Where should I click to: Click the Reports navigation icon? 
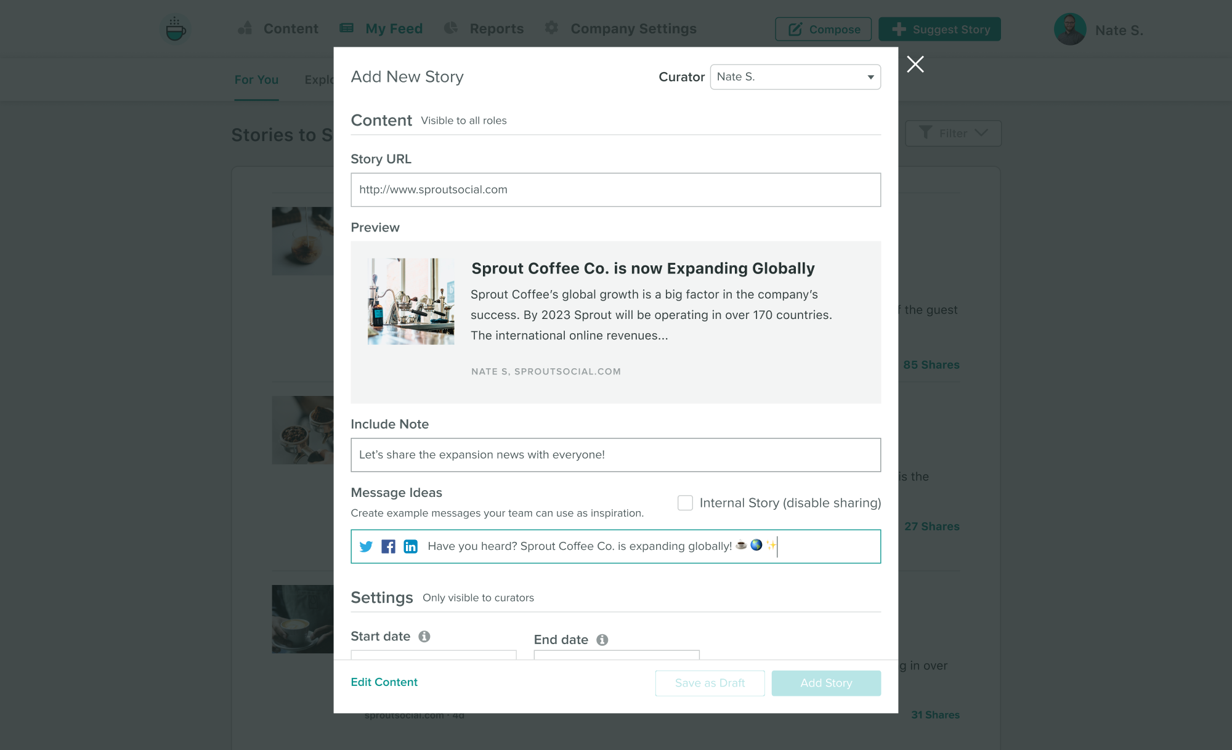pos(450,29)
